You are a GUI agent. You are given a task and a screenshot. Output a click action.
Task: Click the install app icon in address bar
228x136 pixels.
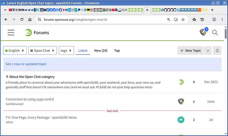pyautogui.click(x=176, y=19)
